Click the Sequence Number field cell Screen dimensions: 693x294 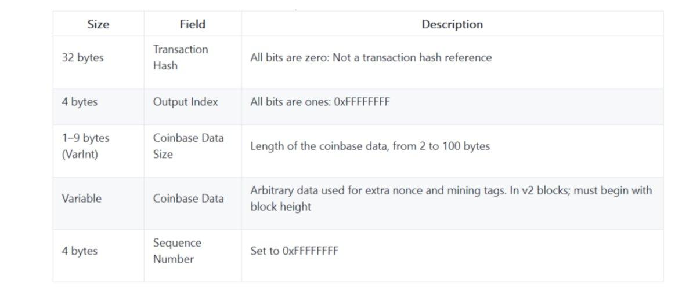click(177, 251)
